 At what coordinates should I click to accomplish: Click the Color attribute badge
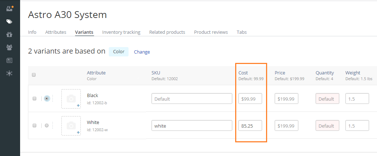coord(119,52)
